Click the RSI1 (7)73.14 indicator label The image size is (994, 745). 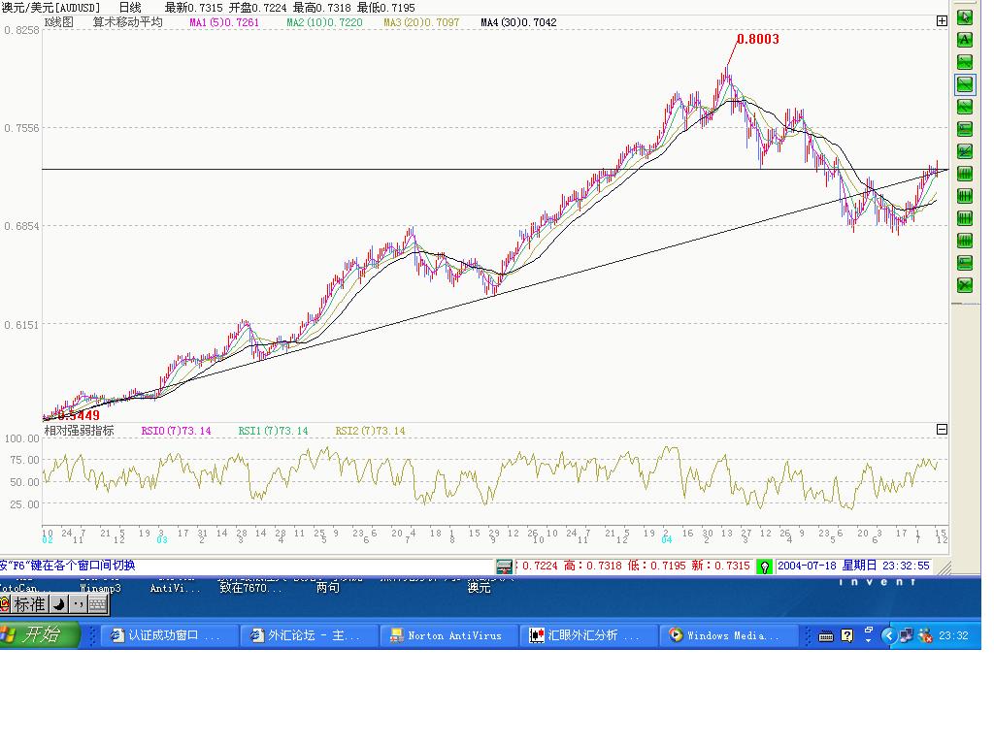click(273, 431)
